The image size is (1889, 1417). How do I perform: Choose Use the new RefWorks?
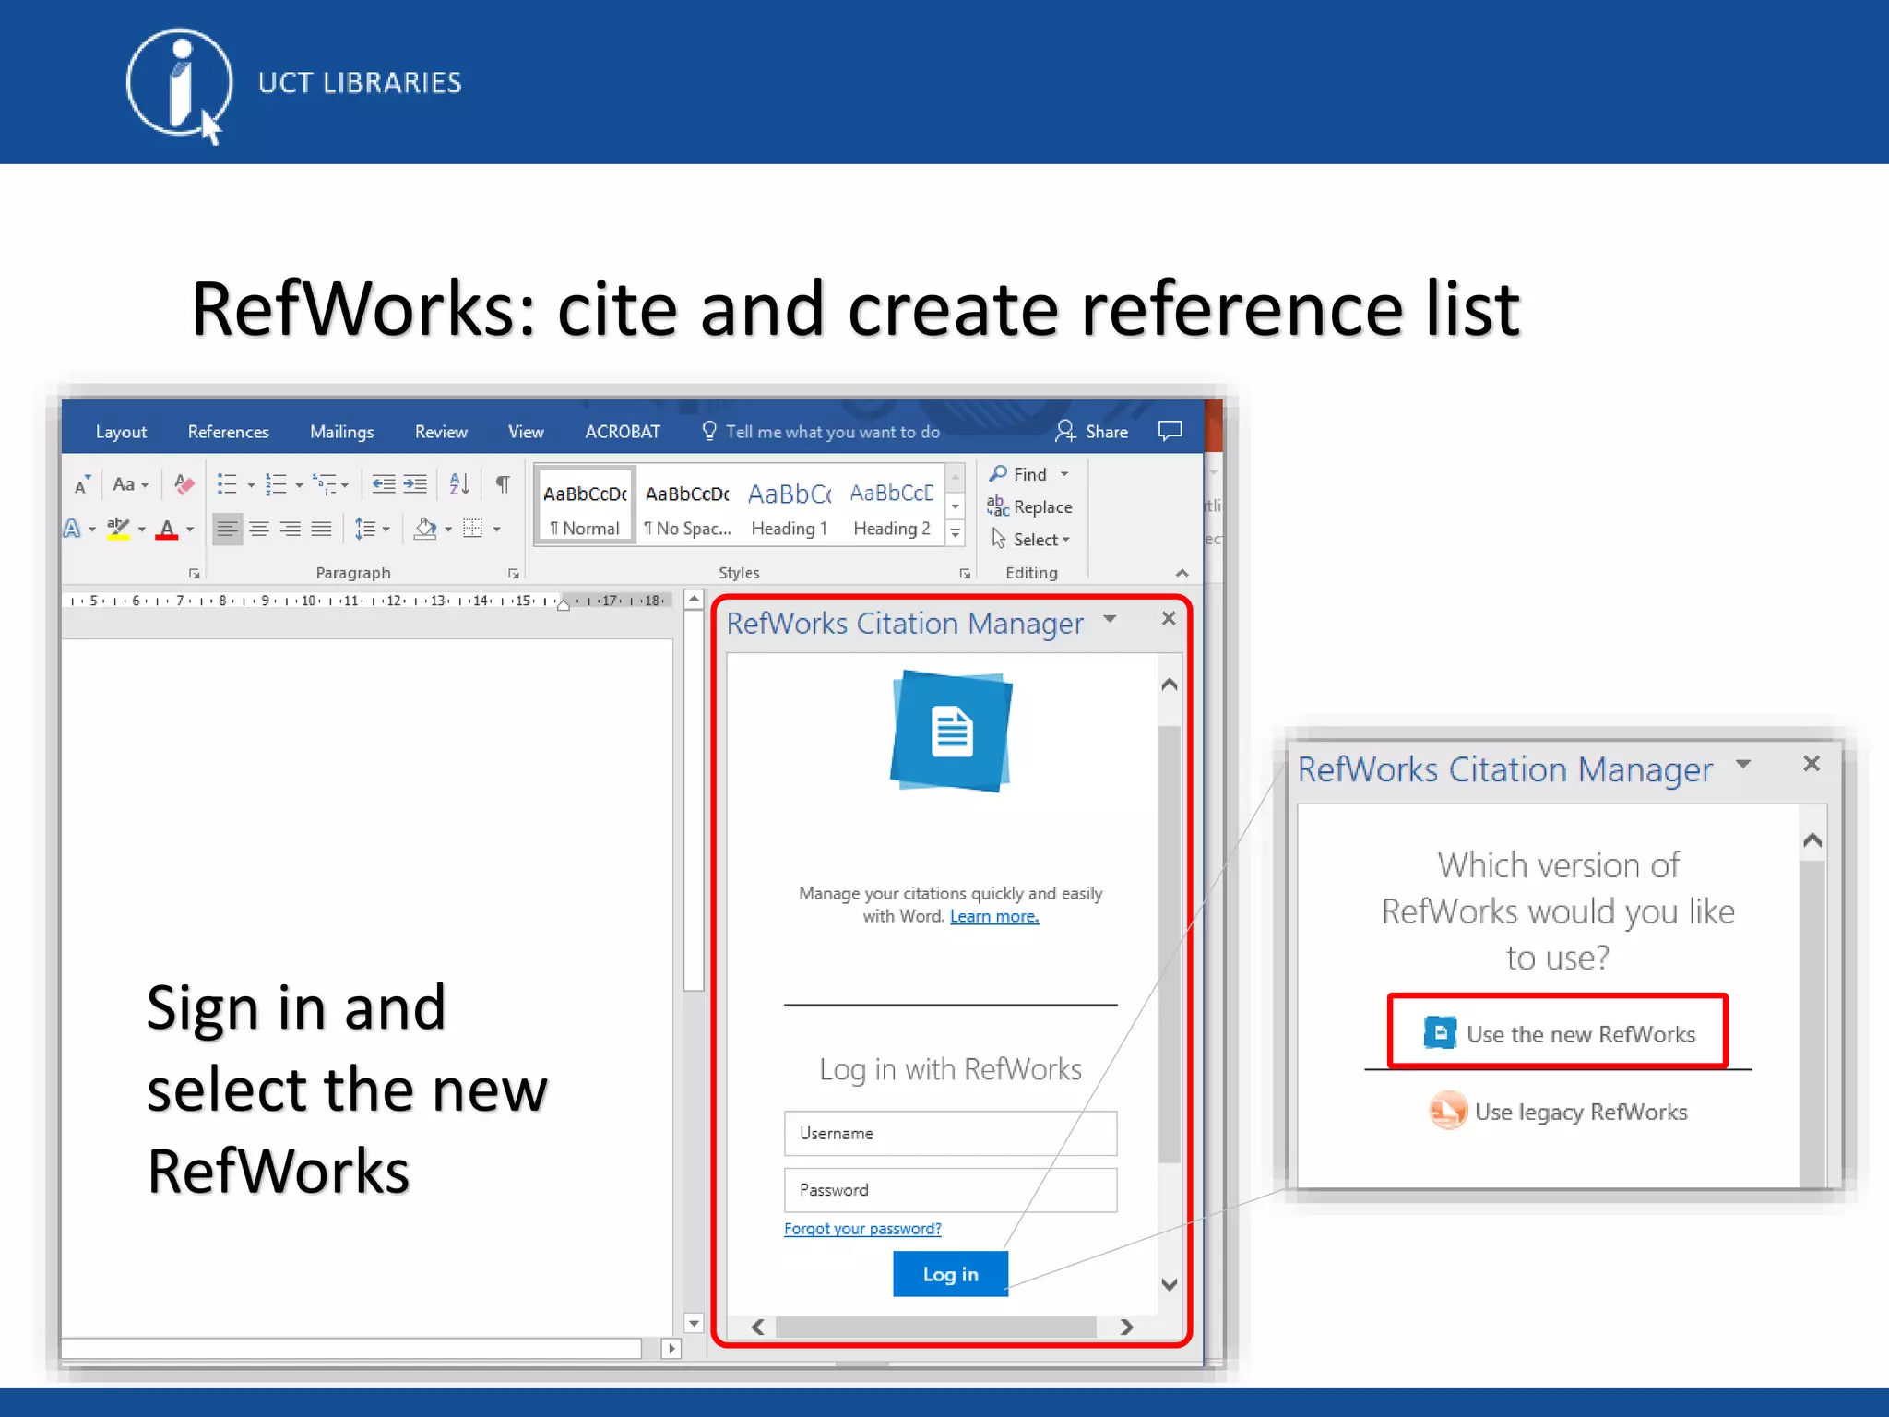click(x=1558, y=1033)
